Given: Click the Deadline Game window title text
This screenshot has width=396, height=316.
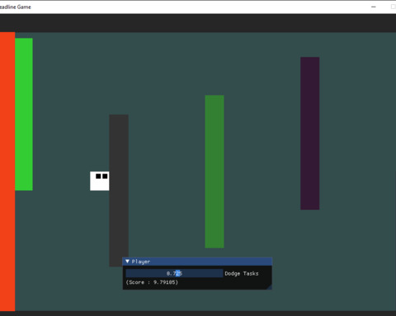Looking at the screenshot, I should (15, 7).
